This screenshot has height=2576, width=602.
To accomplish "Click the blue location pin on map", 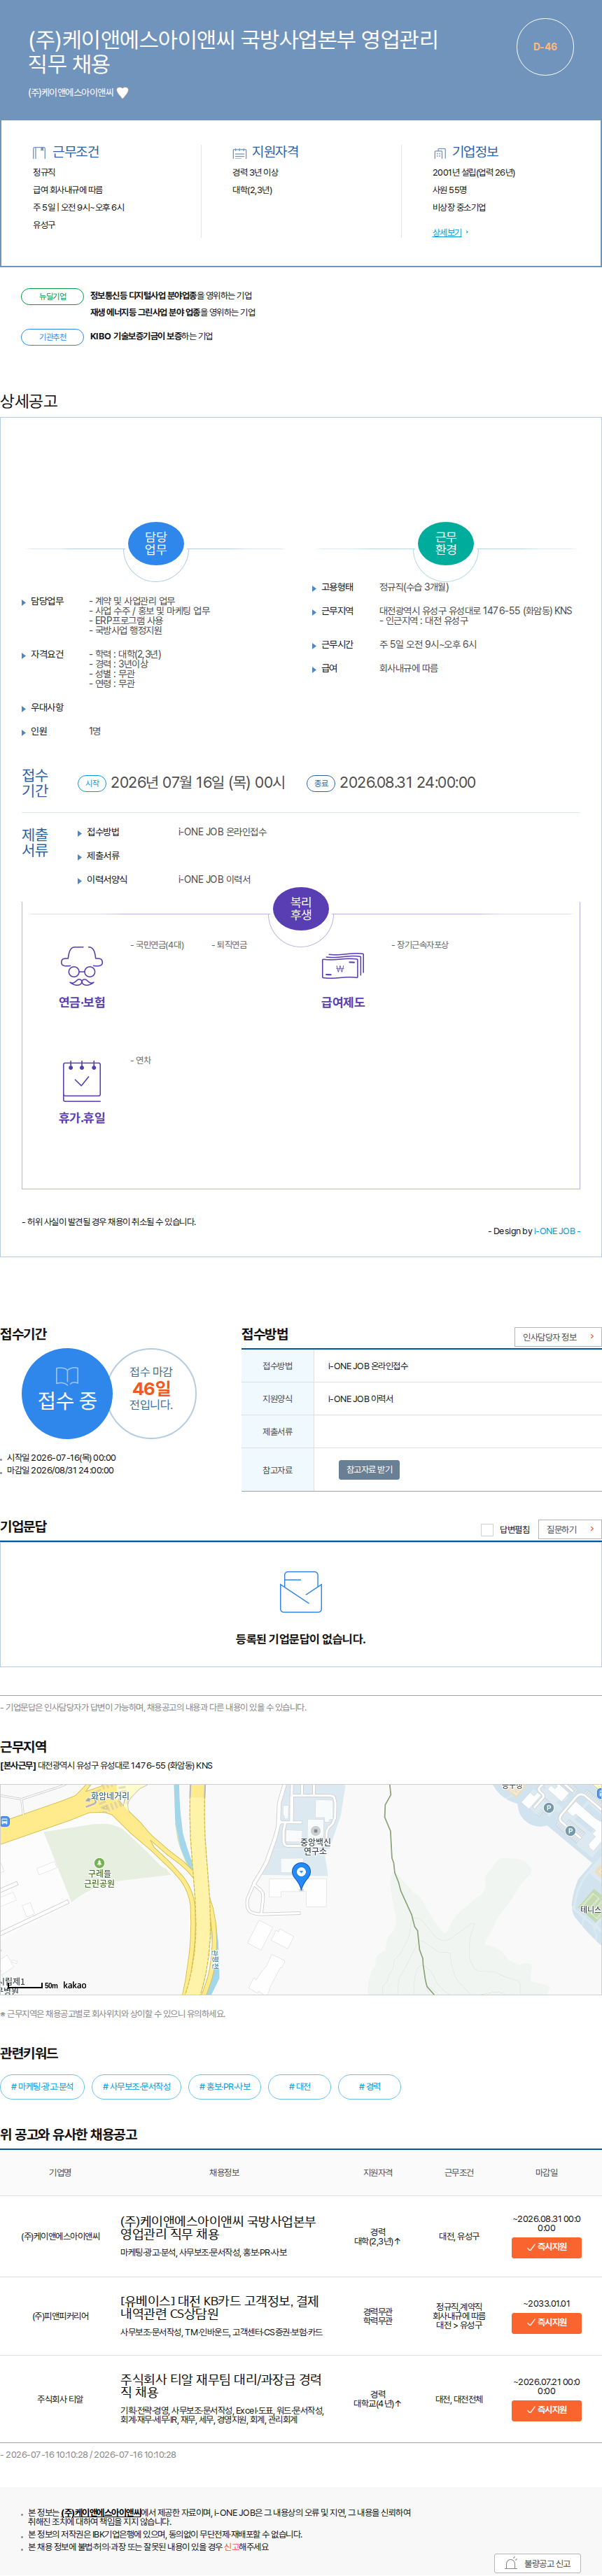I will 301,1875.
